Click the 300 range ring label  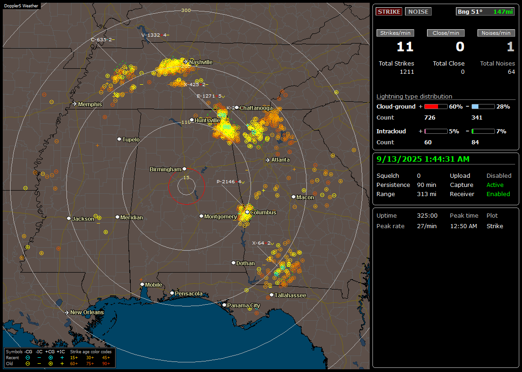tap(186, 10)
